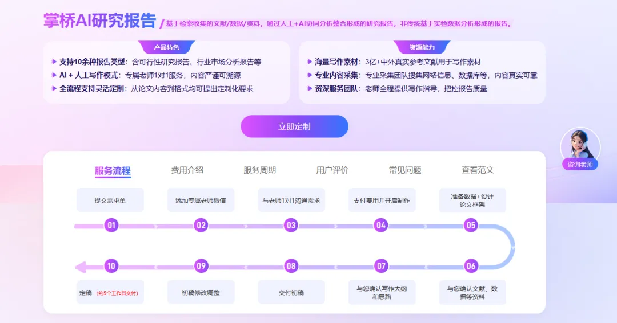Click step 07 circle marker
Viewport: 617px width, 323px height.
pos(381,266)
